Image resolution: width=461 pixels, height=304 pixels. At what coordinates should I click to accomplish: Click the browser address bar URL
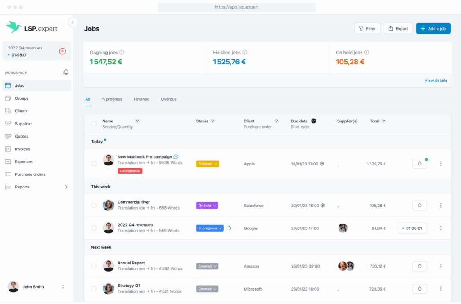click(x=237, y=7)
